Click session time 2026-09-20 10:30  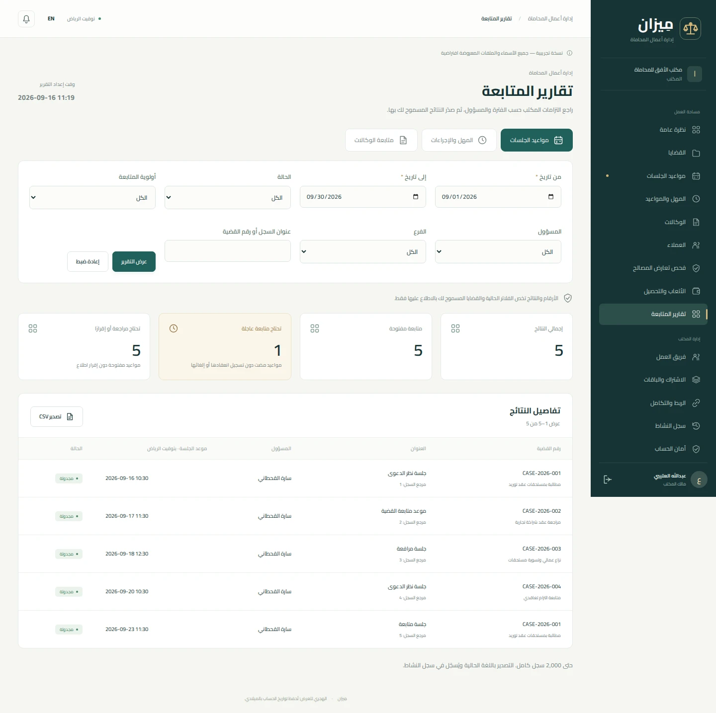point(127,592)
